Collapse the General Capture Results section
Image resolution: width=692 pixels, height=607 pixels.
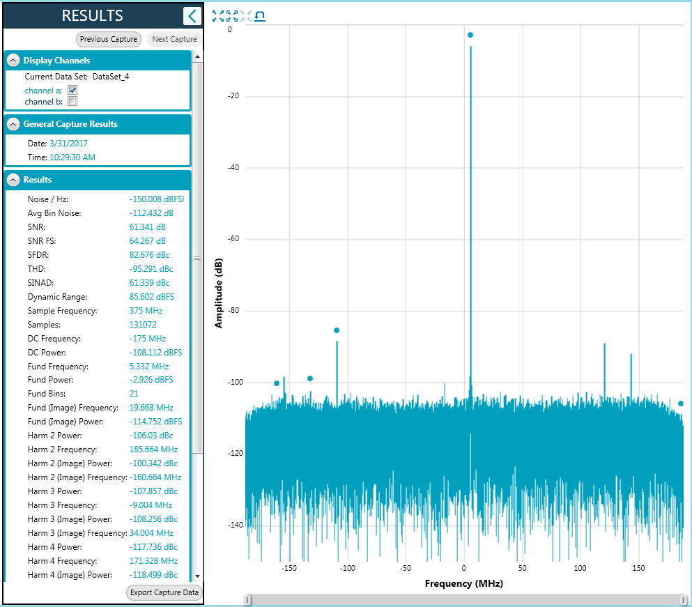click(x=14, y=124)
